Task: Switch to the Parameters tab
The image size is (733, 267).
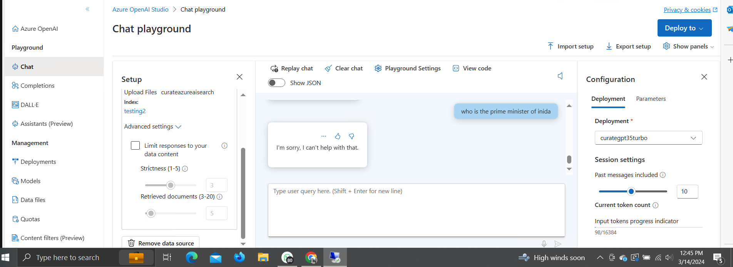Action: click(651, 99)
